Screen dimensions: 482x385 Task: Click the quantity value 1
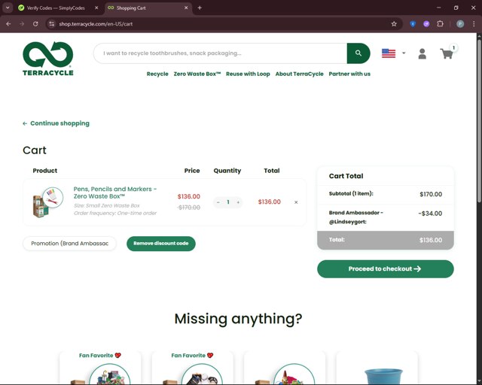click(x=228, y=202)
